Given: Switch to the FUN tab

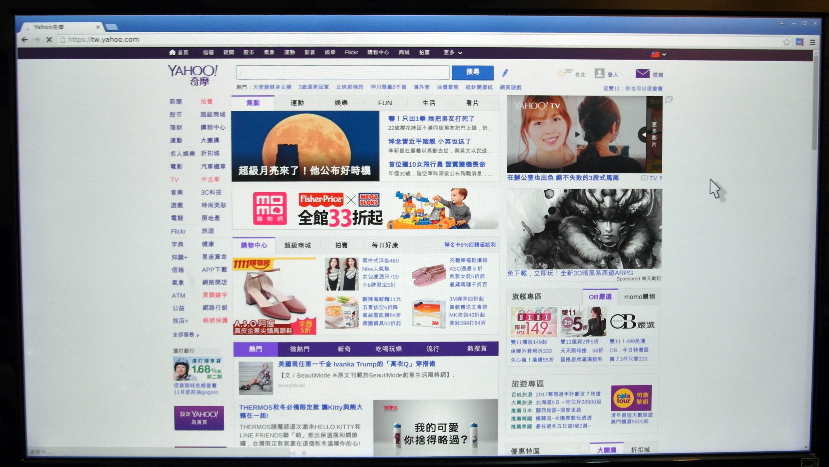Looking at the screenshot, I should (385, 103).
